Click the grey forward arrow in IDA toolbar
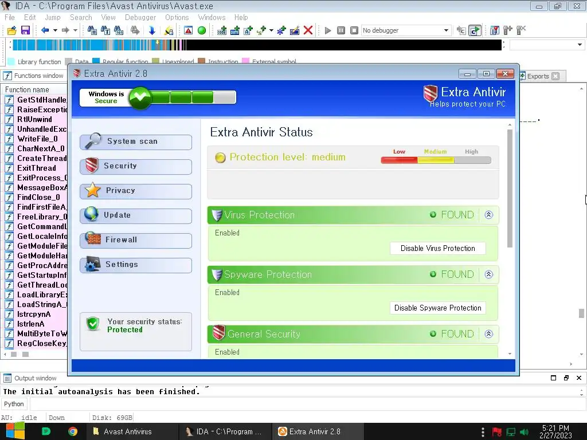This screenshot has width=587, height=440. (65, 30)
